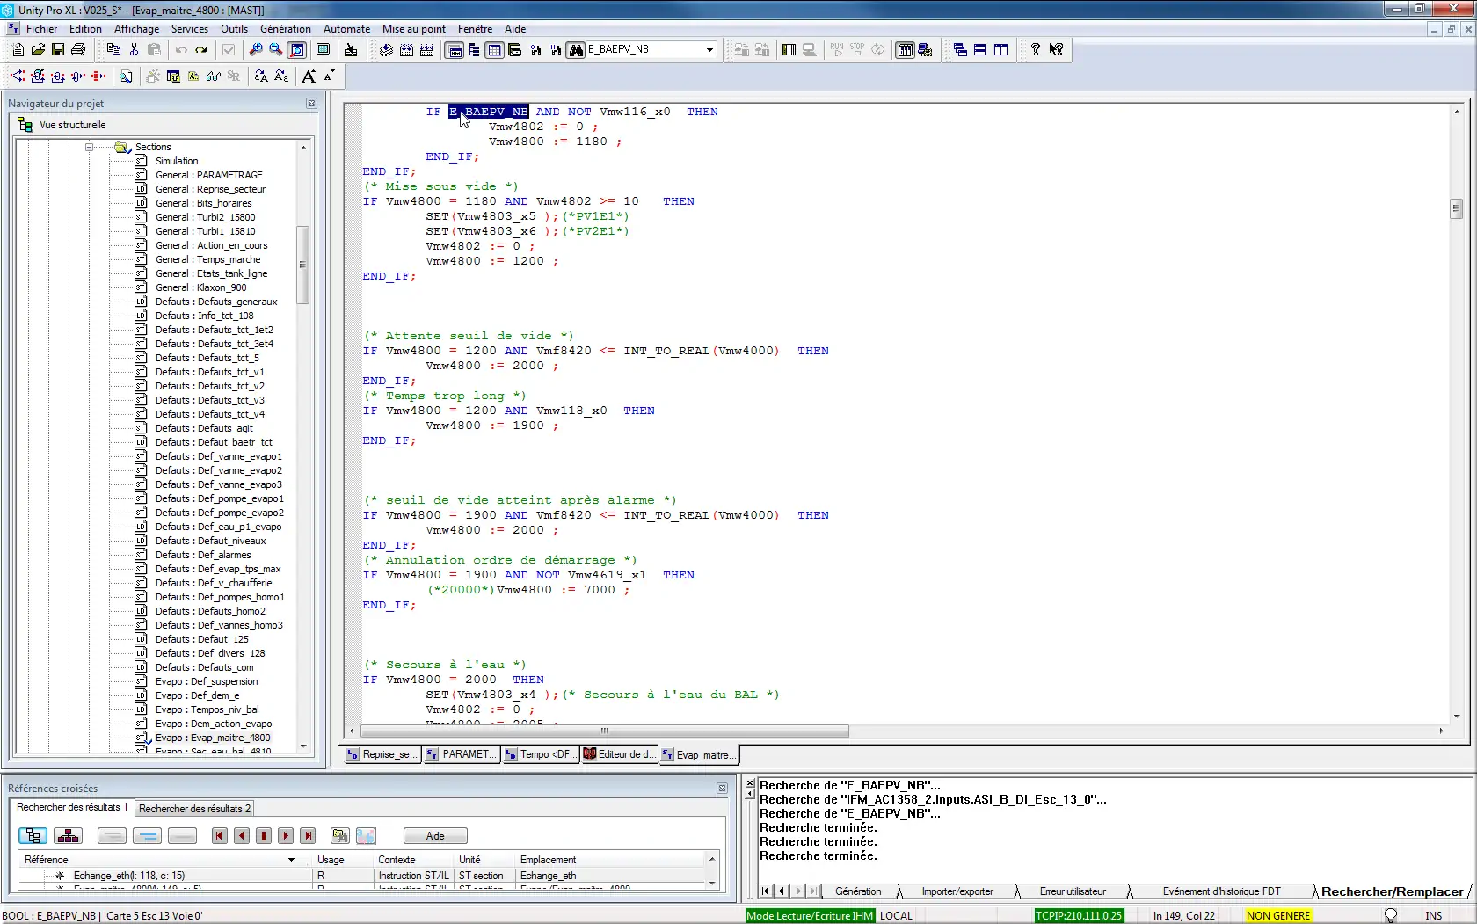Image resolution: width=1477 pixels, height=924 pixels.
Task: Click the Print icon
Action: tap(78, 50)
